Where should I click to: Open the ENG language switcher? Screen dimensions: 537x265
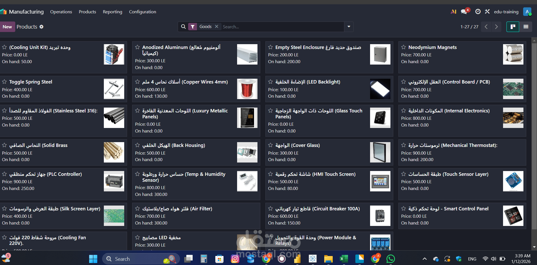[472, 259]
